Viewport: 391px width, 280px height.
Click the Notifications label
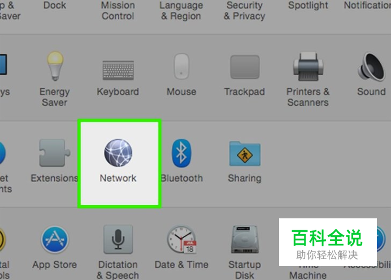coord(367,5)
